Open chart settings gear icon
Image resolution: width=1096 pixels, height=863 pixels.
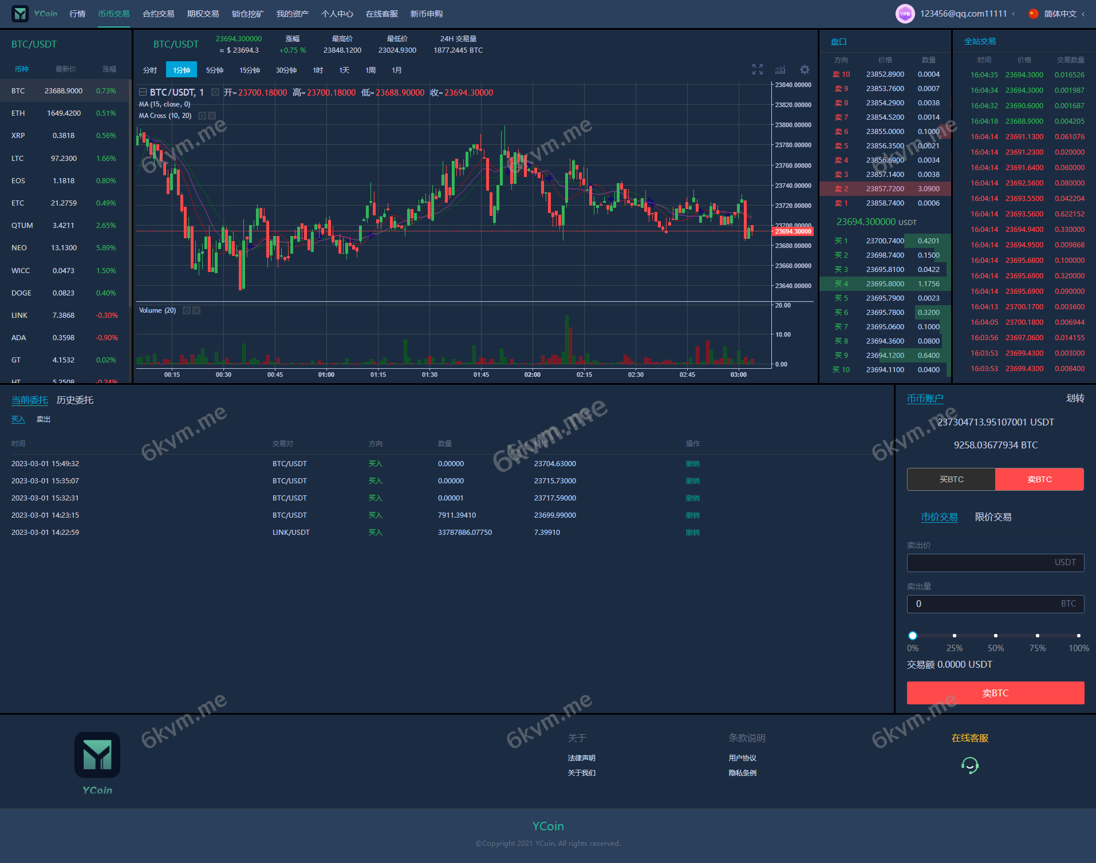pos(805,70)
